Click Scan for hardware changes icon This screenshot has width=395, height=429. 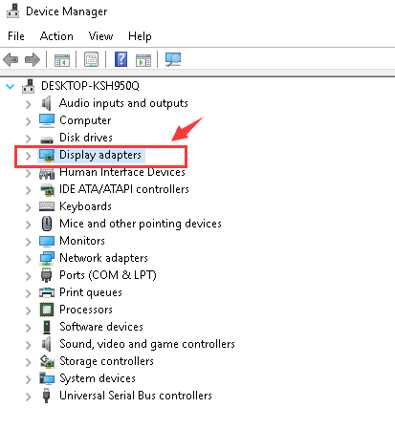(173, 59)
